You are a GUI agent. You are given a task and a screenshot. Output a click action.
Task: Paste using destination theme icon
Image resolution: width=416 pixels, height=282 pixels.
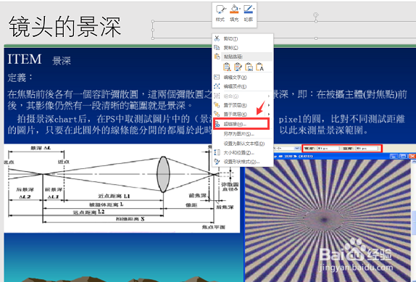(x=227, y=67)
